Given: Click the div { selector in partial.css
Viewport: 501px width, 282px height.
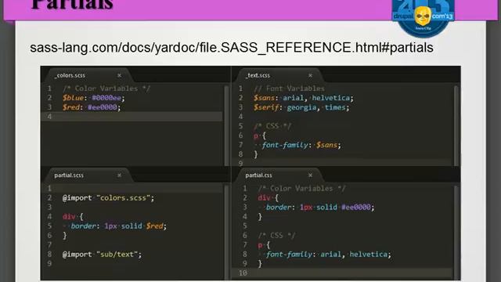Looking at the screenshot, I should 268,198.
